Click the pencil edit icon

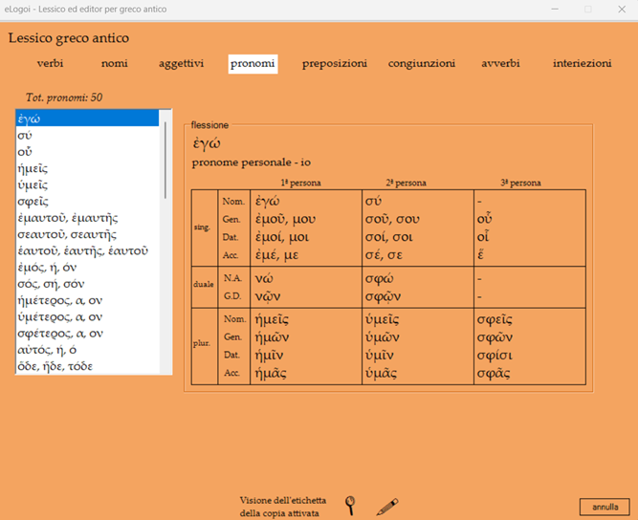pos(387,506)
